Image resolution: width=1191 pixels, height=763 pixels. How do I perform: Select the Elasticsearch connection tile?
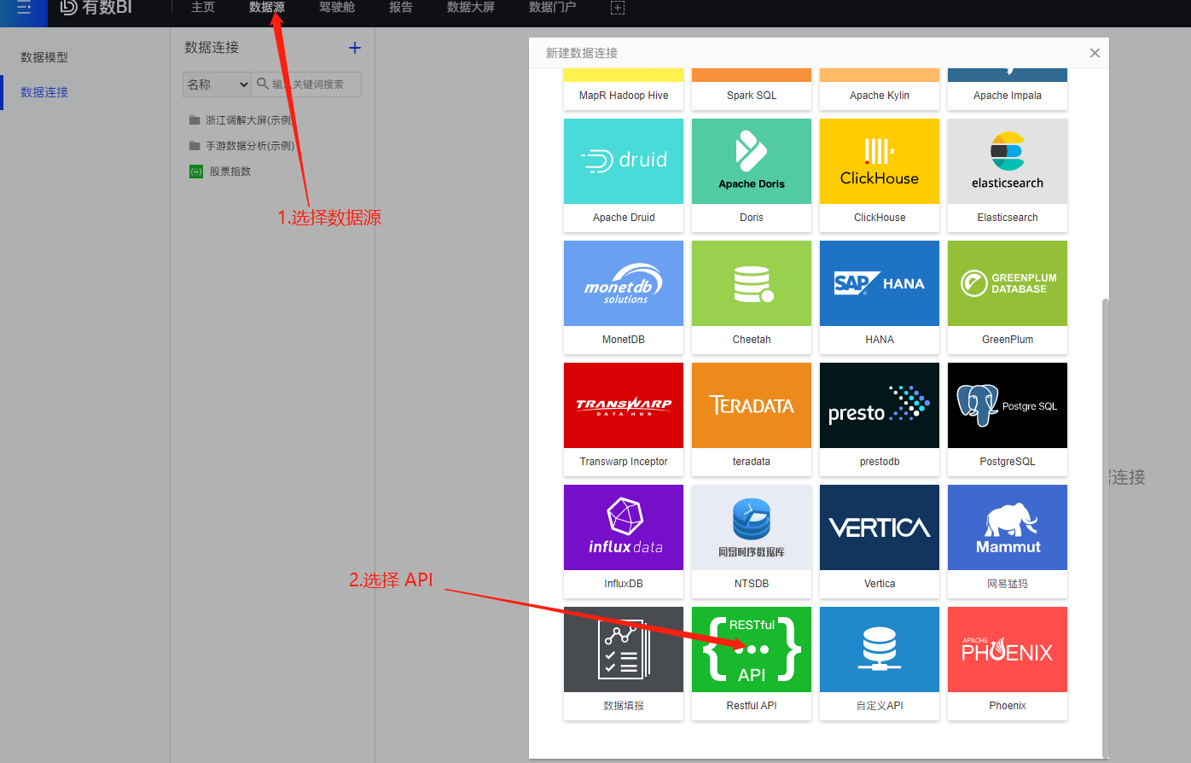coord(1007,174)
